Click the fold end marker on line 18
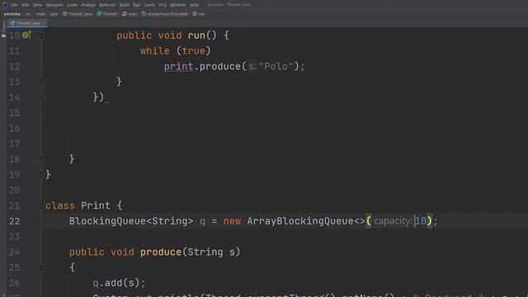 [x=42, y=159]
